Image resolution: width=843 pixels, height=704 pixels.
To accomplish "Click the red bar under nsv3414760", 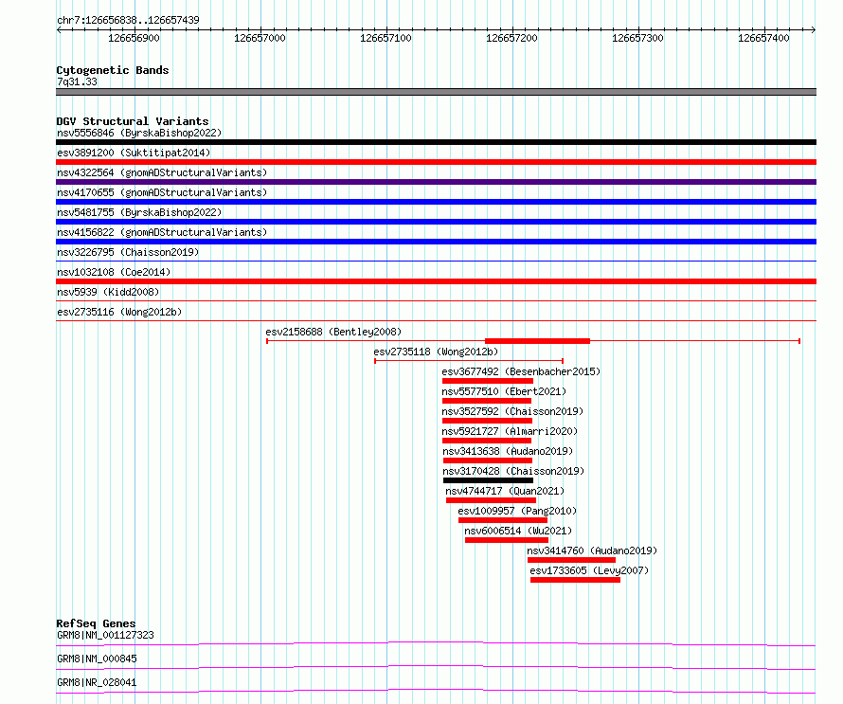I will tap(571, 560).
